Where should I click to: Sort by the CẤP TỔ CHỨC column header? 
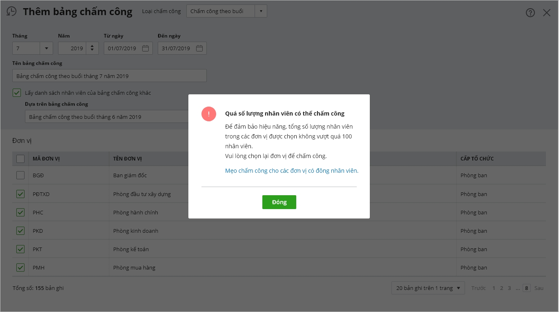click(x=477, y=158)
